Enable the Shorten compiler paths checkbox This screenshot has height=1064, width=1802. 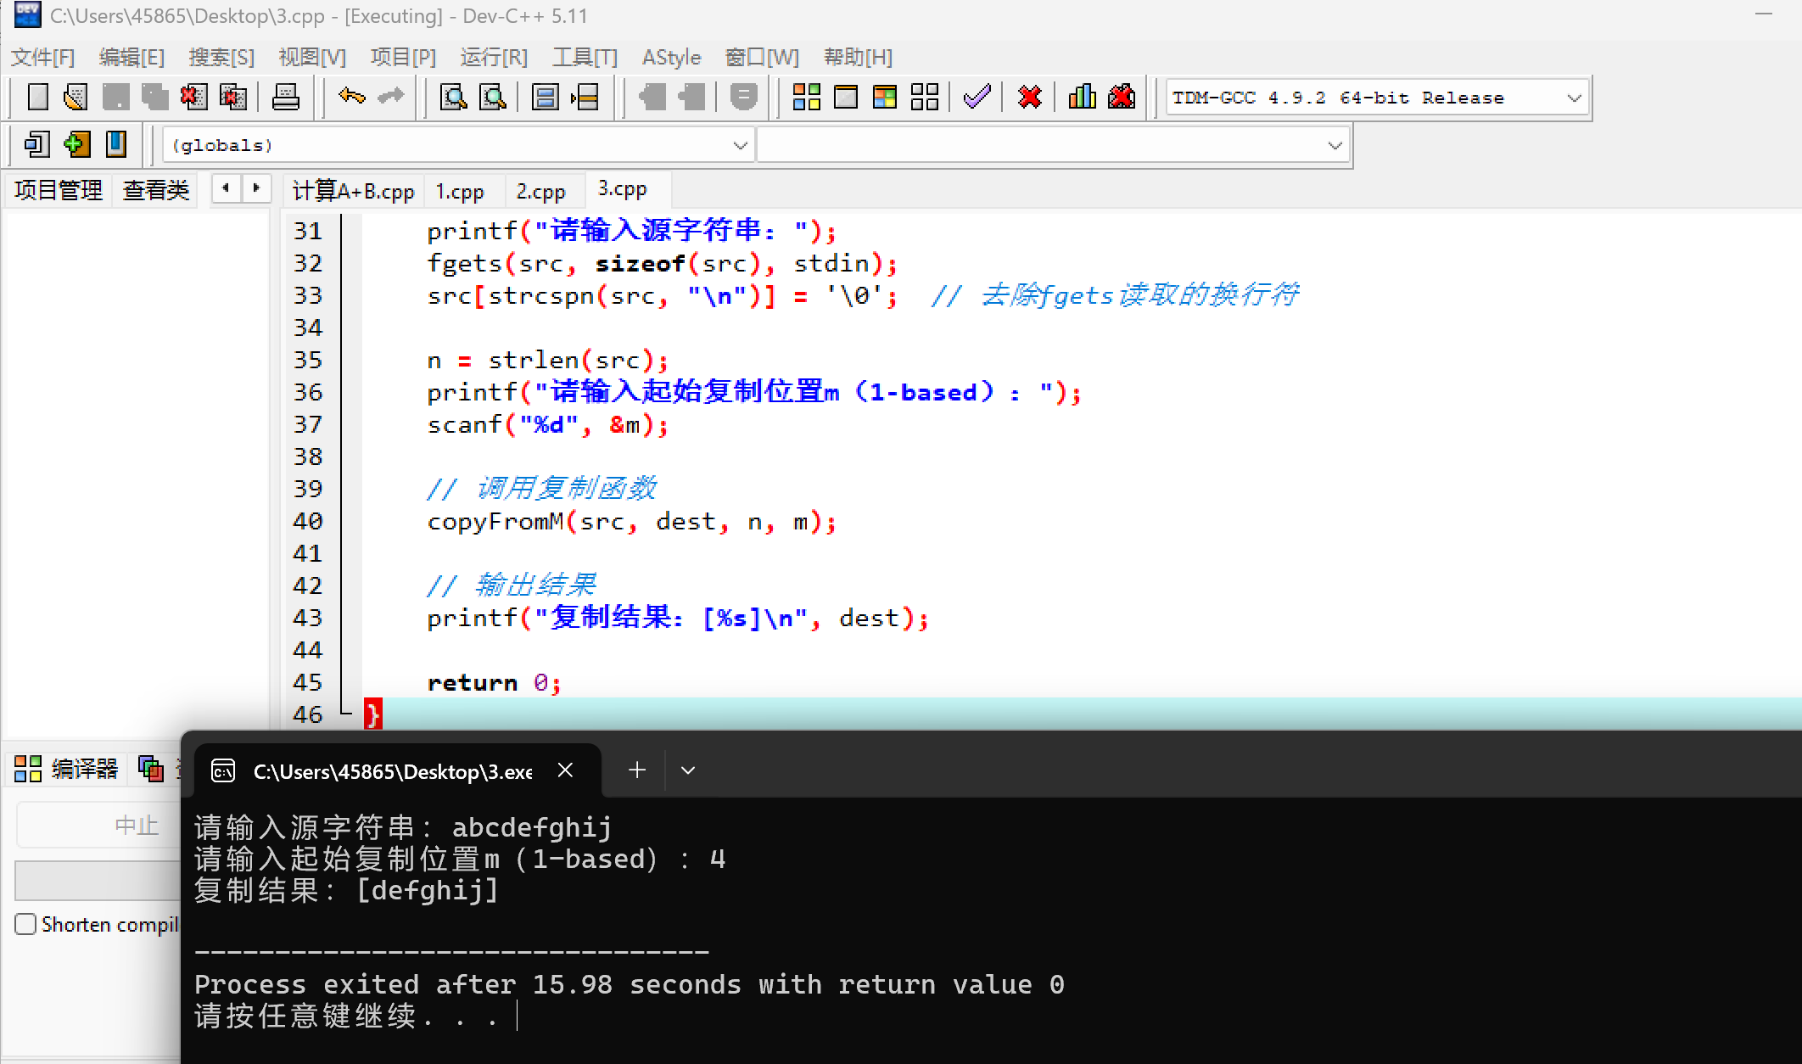[26, 924]
